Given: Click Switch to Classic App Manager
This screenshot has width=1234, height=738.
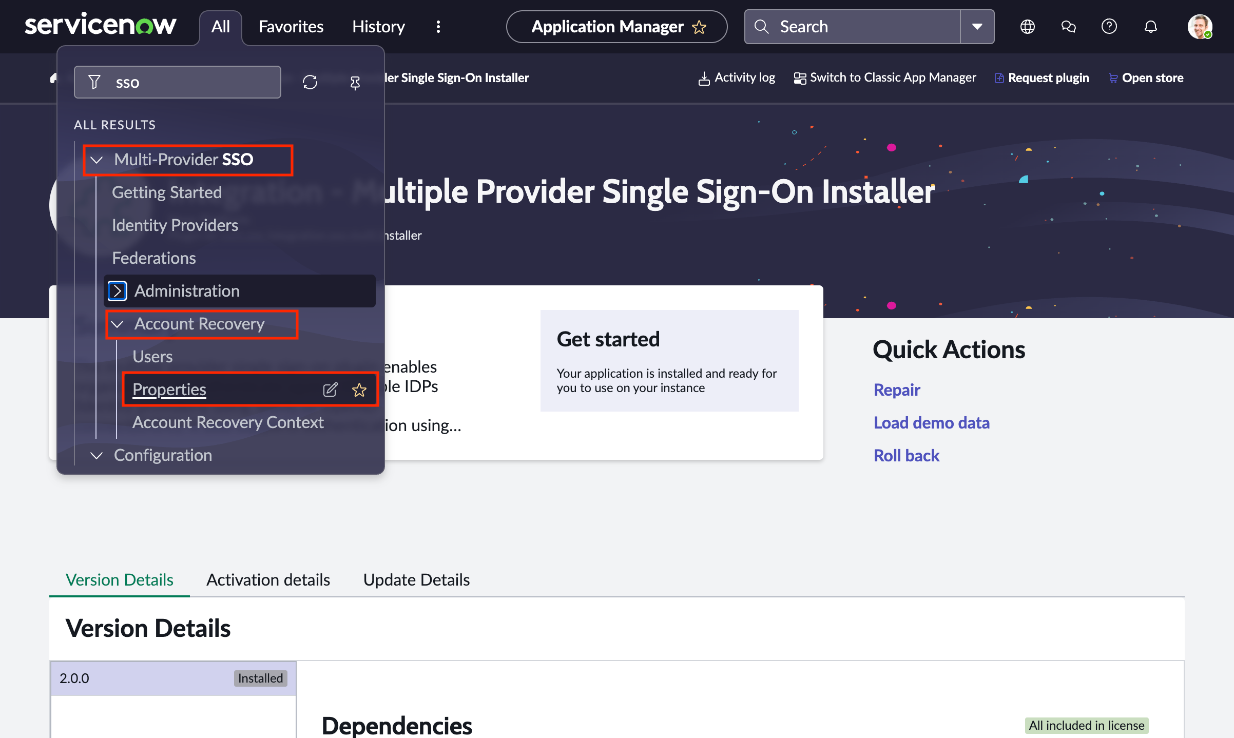Looking at the screenshot, I should point(884,77).
